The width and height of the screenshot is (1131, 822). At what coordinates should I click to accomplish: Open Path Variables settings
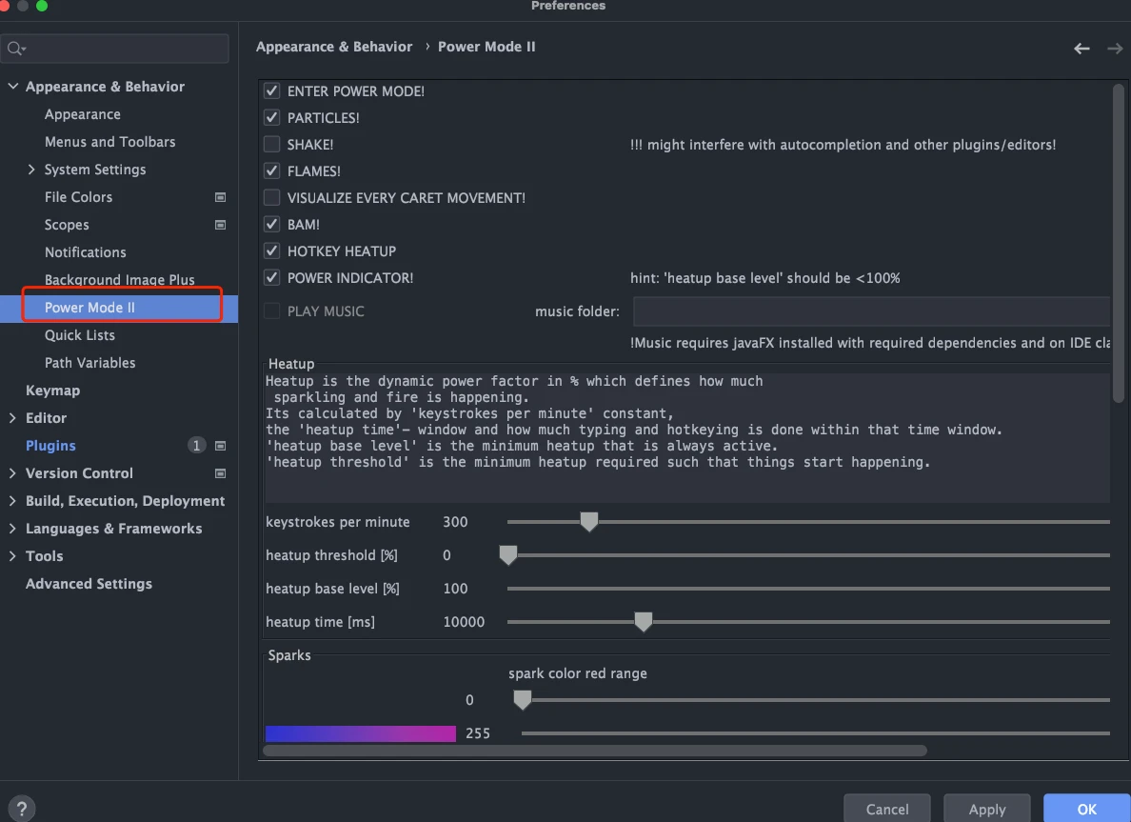(x=90, y=363)
